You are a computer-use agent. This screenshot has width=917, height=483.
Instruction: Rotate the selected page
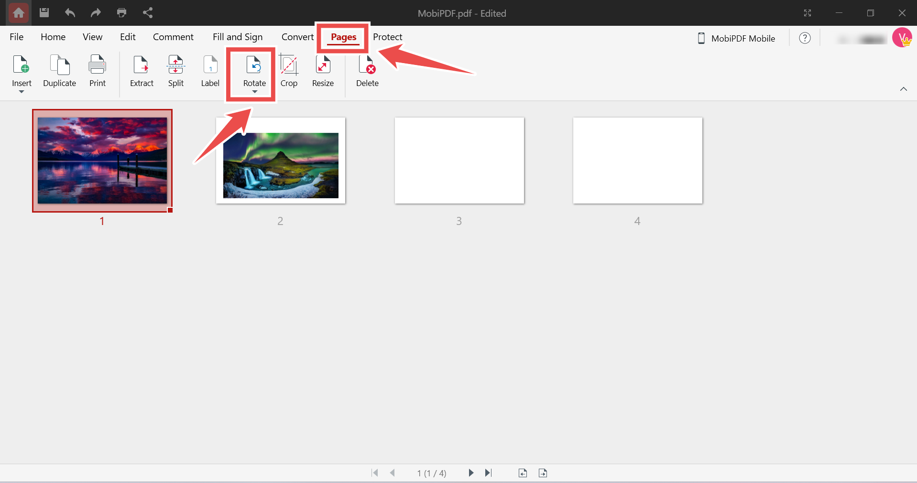coord(254,71)
